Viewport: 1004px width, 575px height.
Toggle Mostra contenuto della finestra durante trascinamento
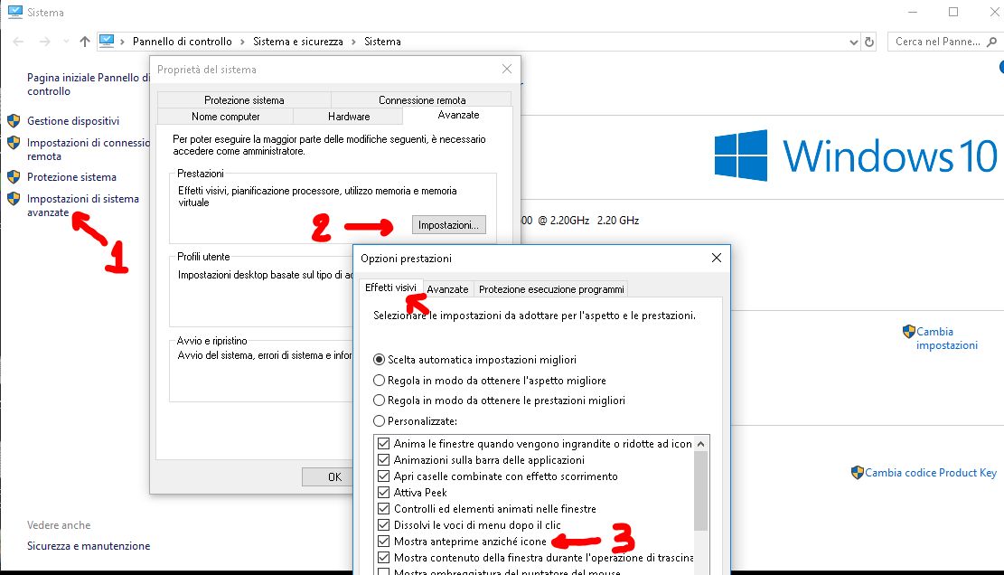[383, 558]
